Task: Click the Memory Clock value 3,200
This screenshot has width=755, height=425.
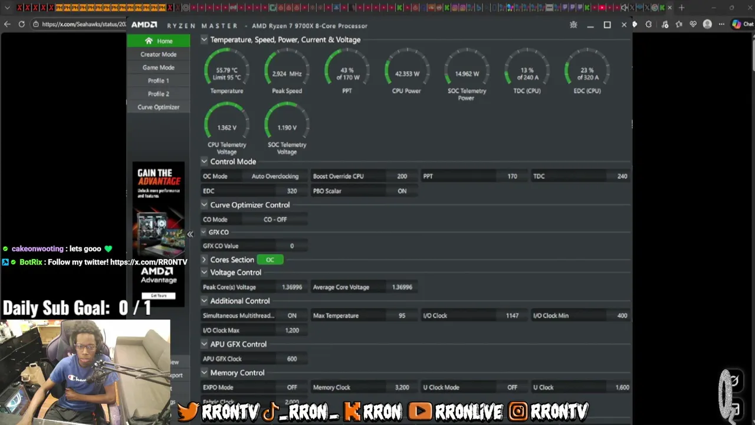Action: click(x=402, y=388)
